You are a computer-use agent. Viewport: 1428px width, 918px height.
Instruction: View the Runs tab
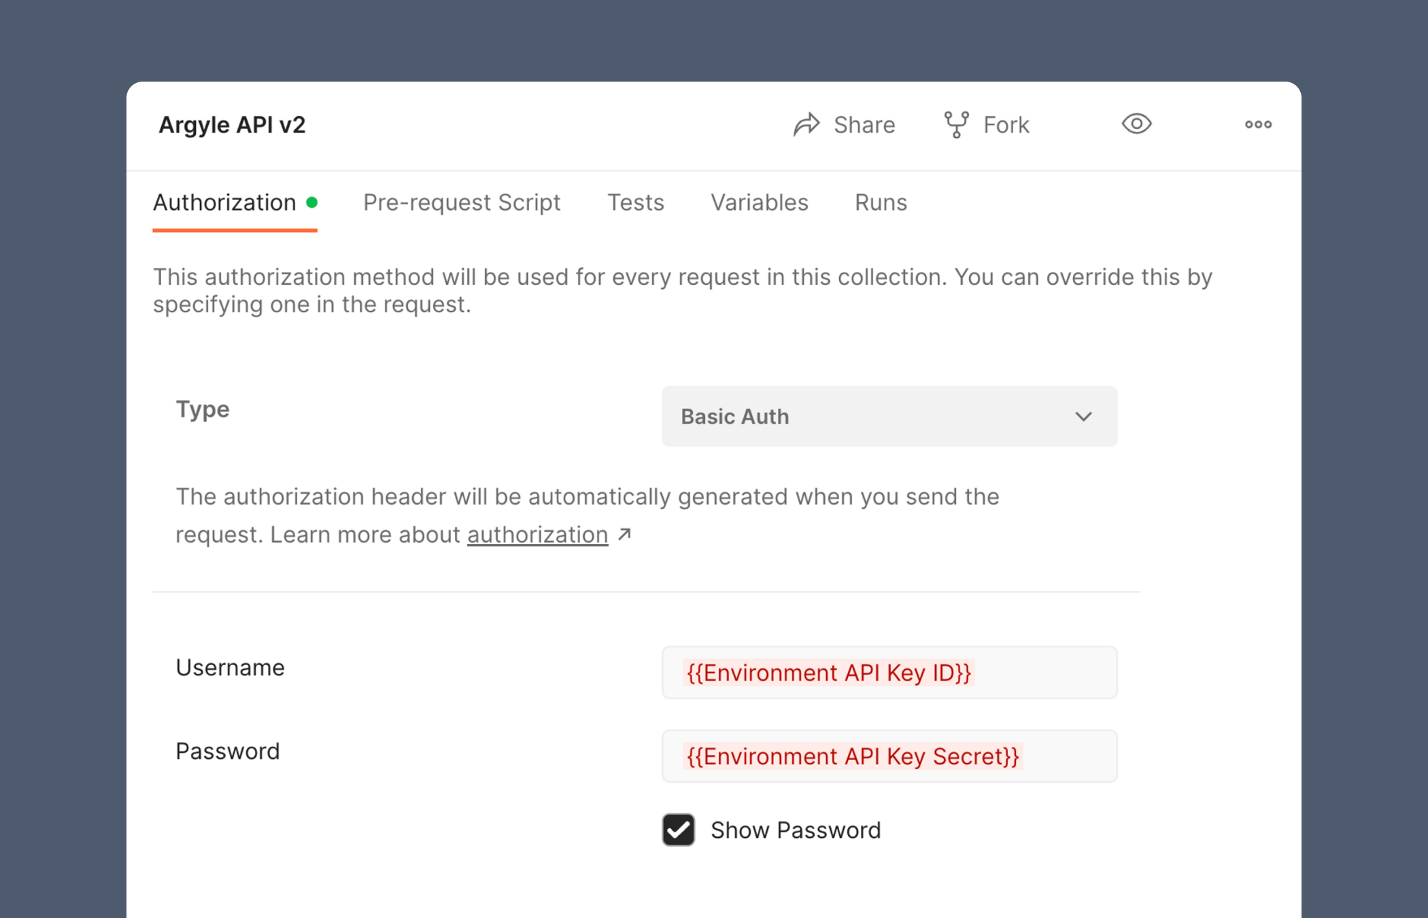(879, 202)
